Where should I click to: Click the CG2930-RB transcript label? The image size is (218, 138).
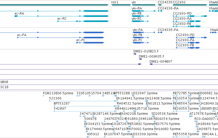pos(182,24)
